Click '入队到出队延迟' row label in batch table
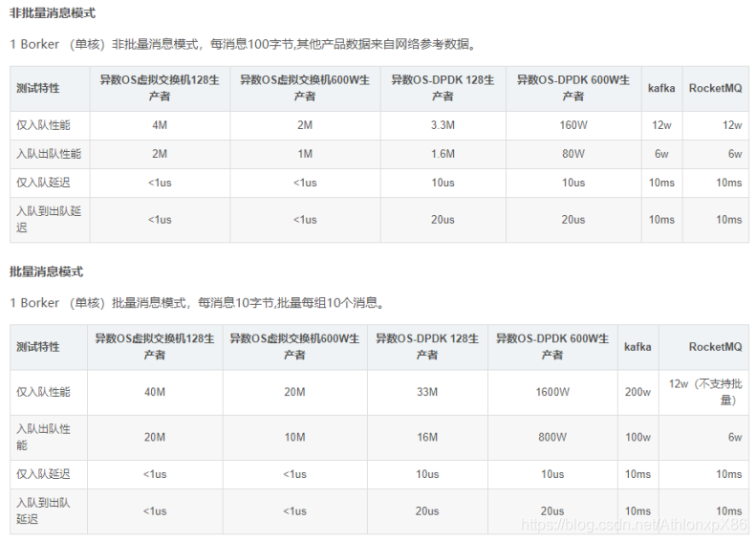Screen dimensions: 756x542 (49, 511)
